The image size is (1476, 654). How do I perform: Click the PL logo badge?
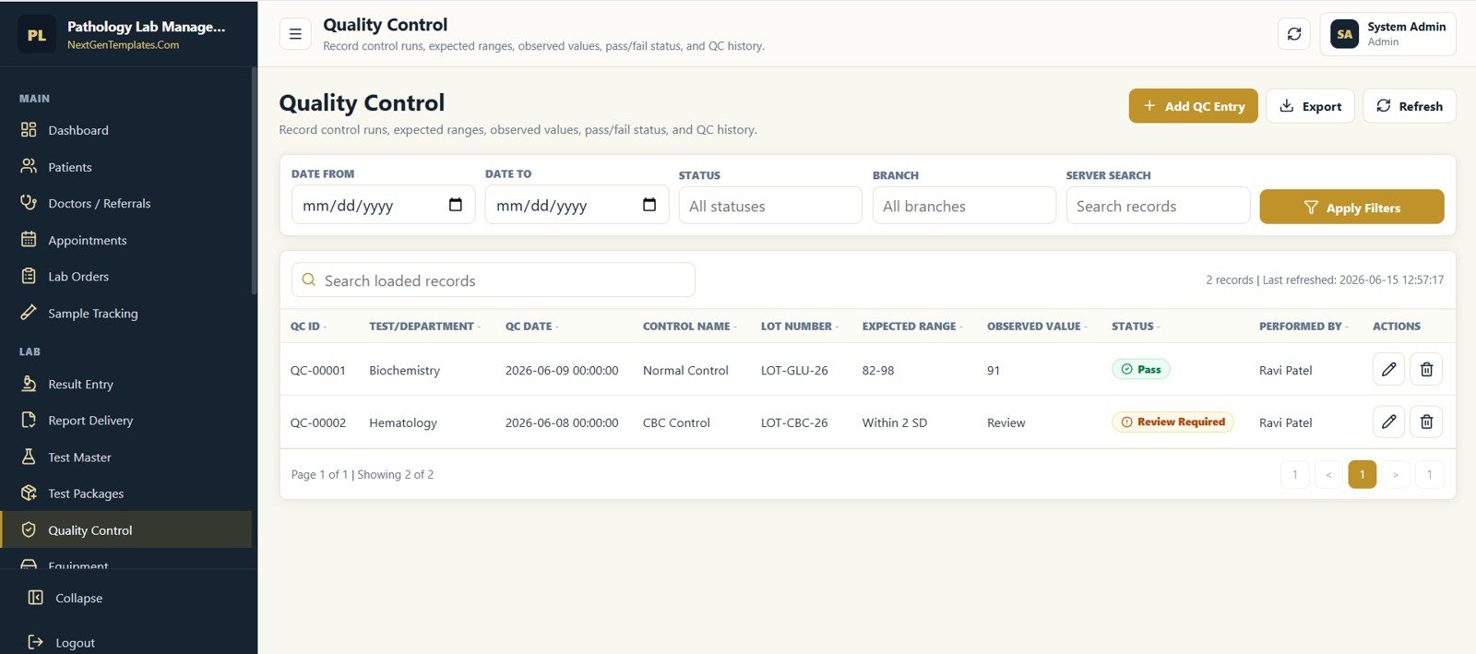click(x=37, y=34)
